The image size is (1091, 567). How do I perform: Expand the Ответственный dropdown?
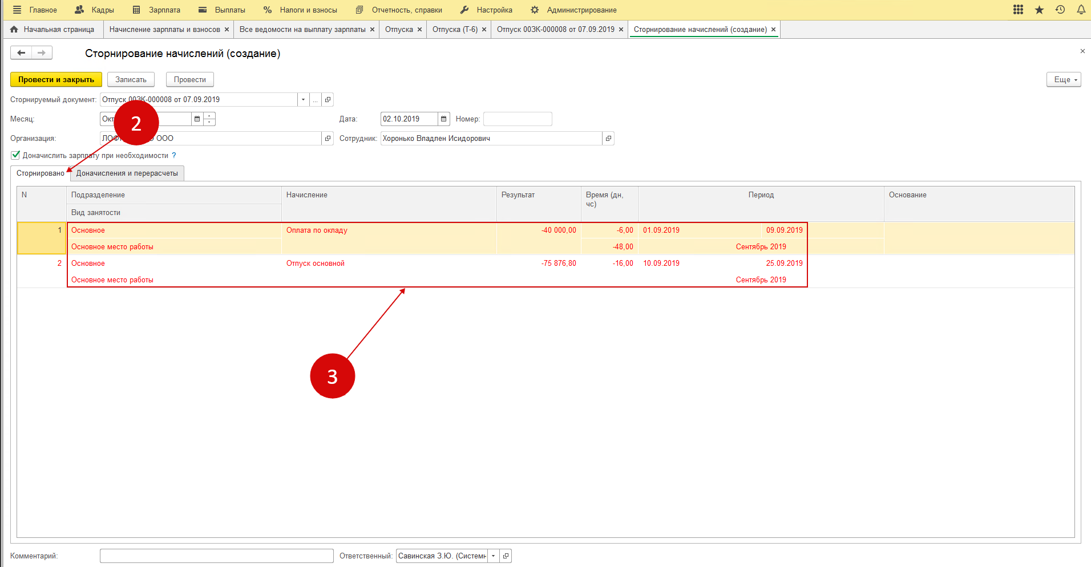493,556
